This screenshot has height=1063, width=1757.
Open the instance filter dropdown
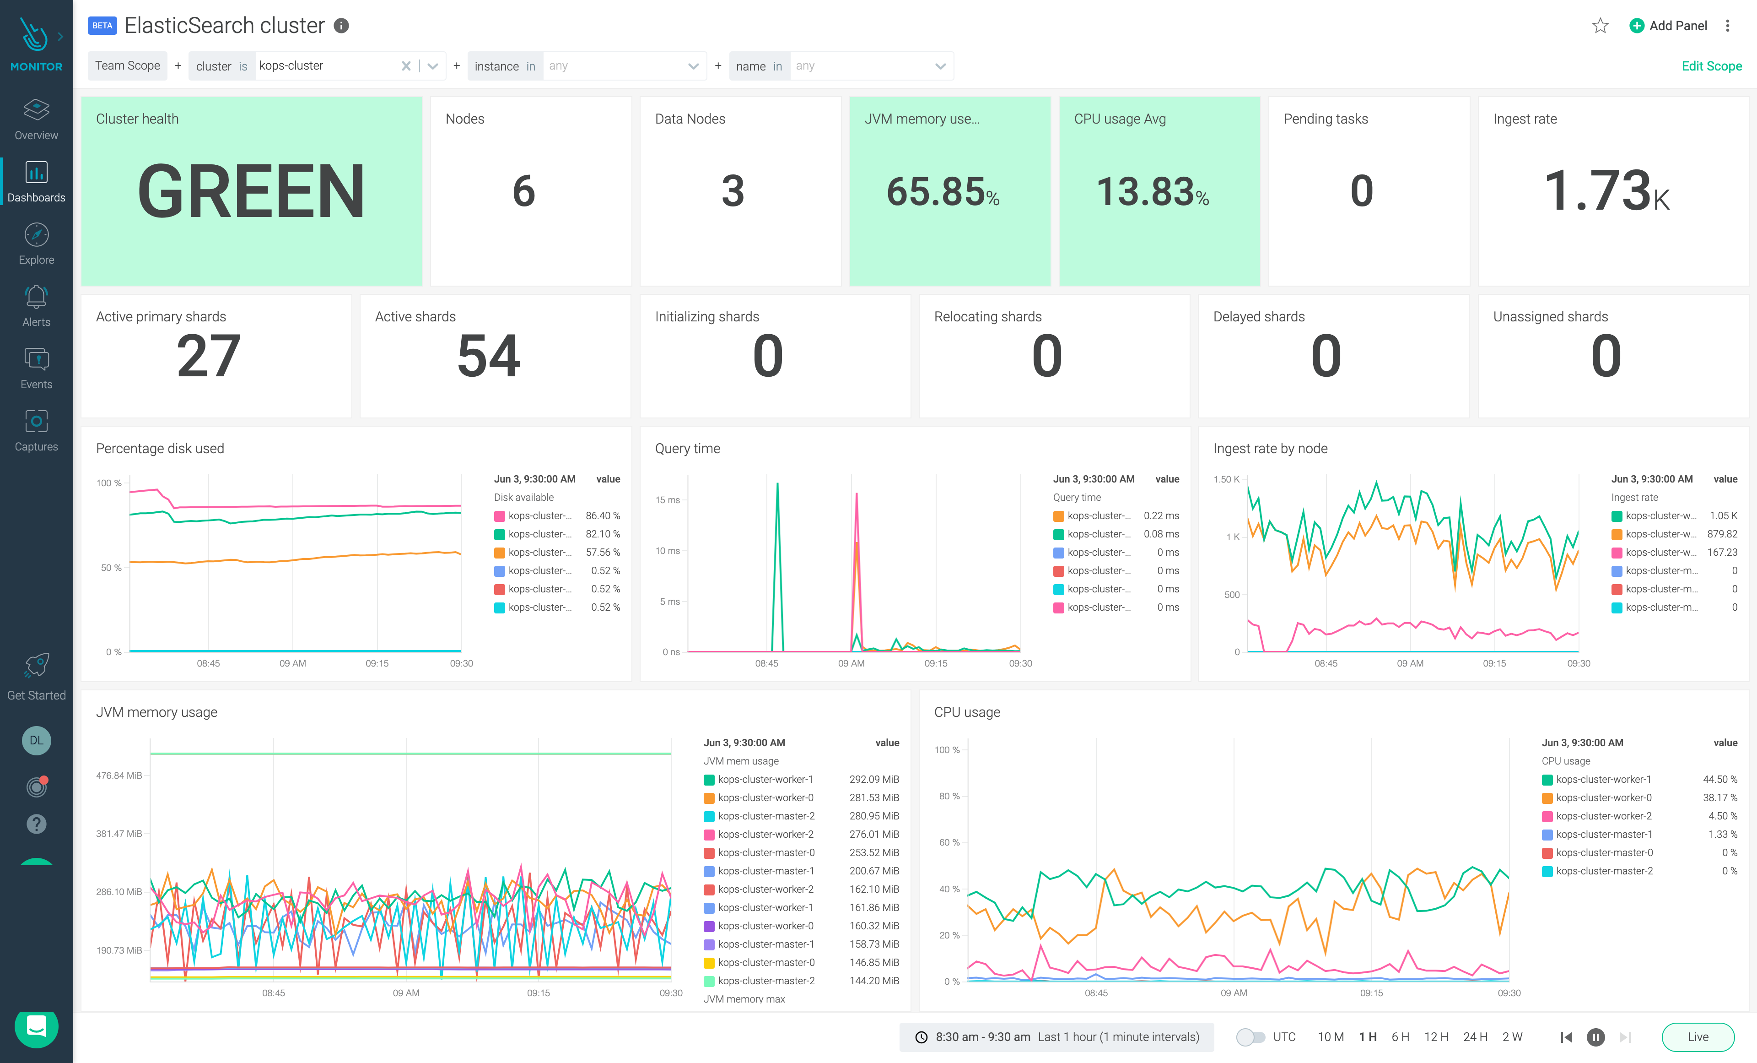coord(692,66)
